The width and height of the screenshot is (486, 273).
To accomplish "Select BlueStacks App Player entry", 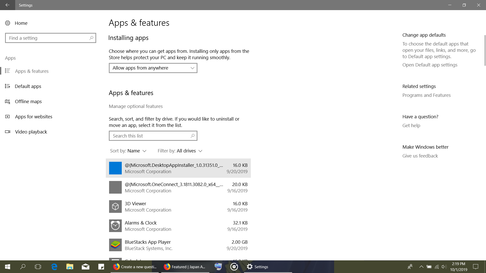I will (x=178, y=245).
